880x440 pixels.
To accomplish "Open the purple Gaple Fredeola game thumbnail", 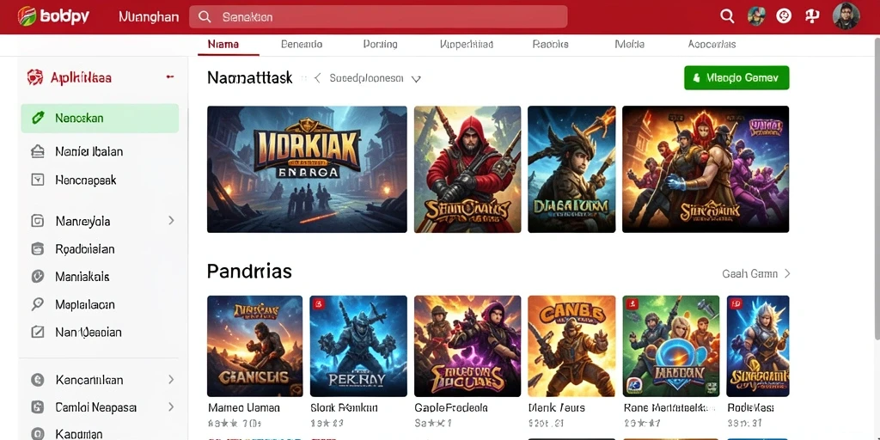I will point(467,346).
